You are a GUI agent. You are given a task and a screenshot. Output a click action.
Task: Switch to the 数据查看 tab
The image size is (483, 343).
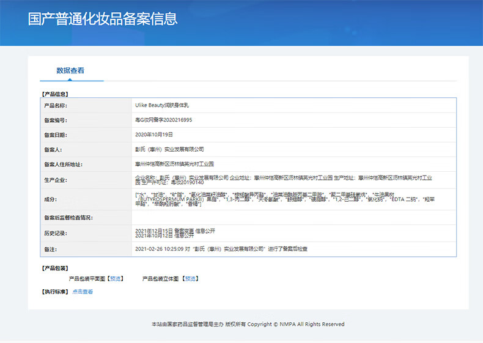[70, 70]
